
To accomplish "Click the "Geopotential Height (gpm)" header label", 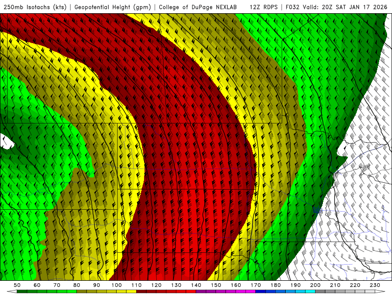I will [x=113, y=7].
